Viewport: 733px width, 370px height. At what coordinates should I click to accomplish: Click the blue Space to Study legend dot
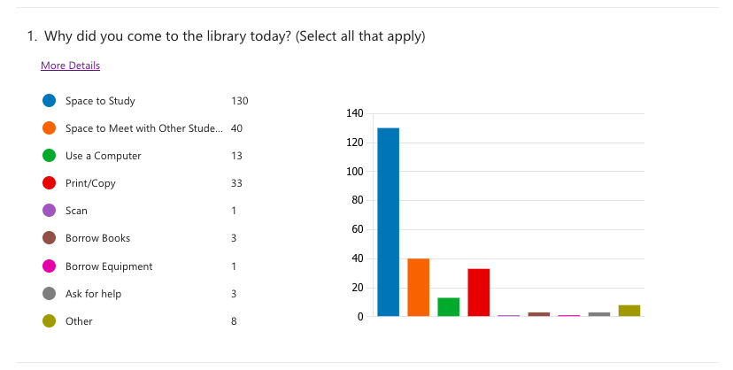pos(49,100)
